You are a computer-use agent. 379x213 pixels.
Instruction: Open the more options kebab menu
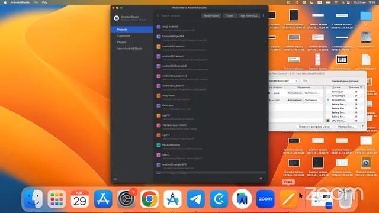pyautogui.click(x=263, y=16)
